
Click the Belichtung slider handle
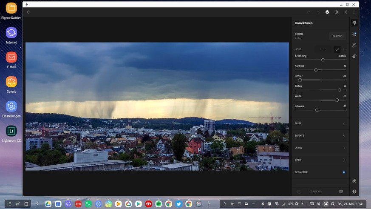pos(323,60)
